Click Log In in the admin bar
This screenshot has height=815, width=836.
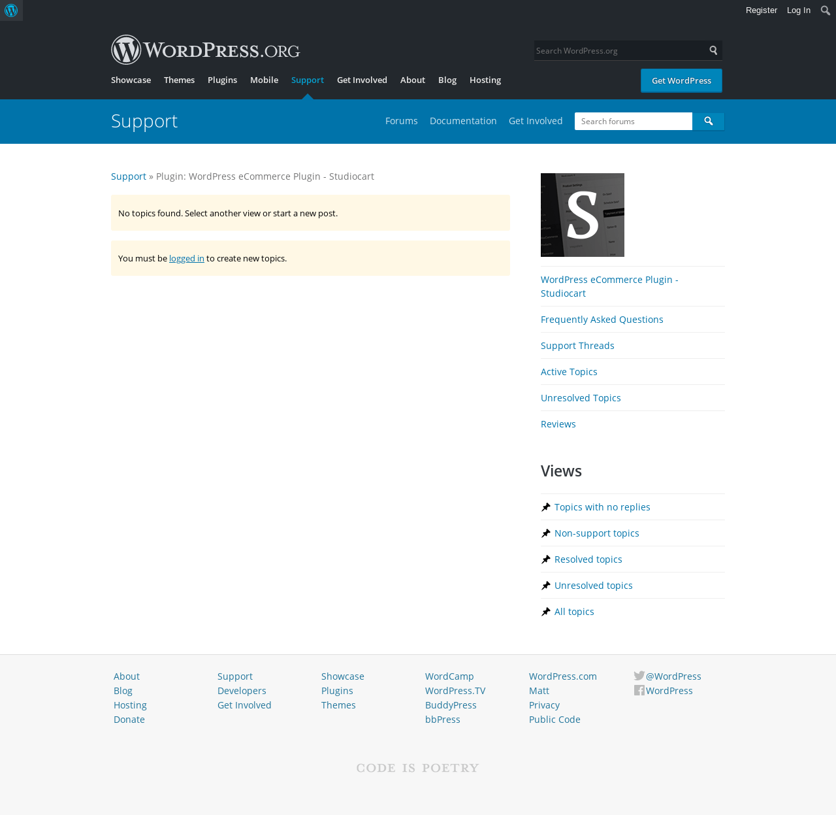(x=799, y=10)
